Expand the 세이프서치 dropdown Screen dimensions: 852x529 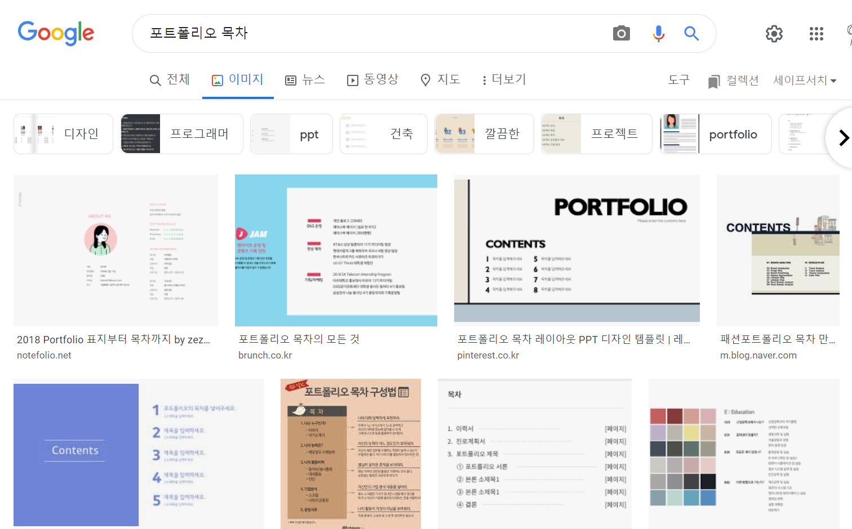[x=804, y=80]
